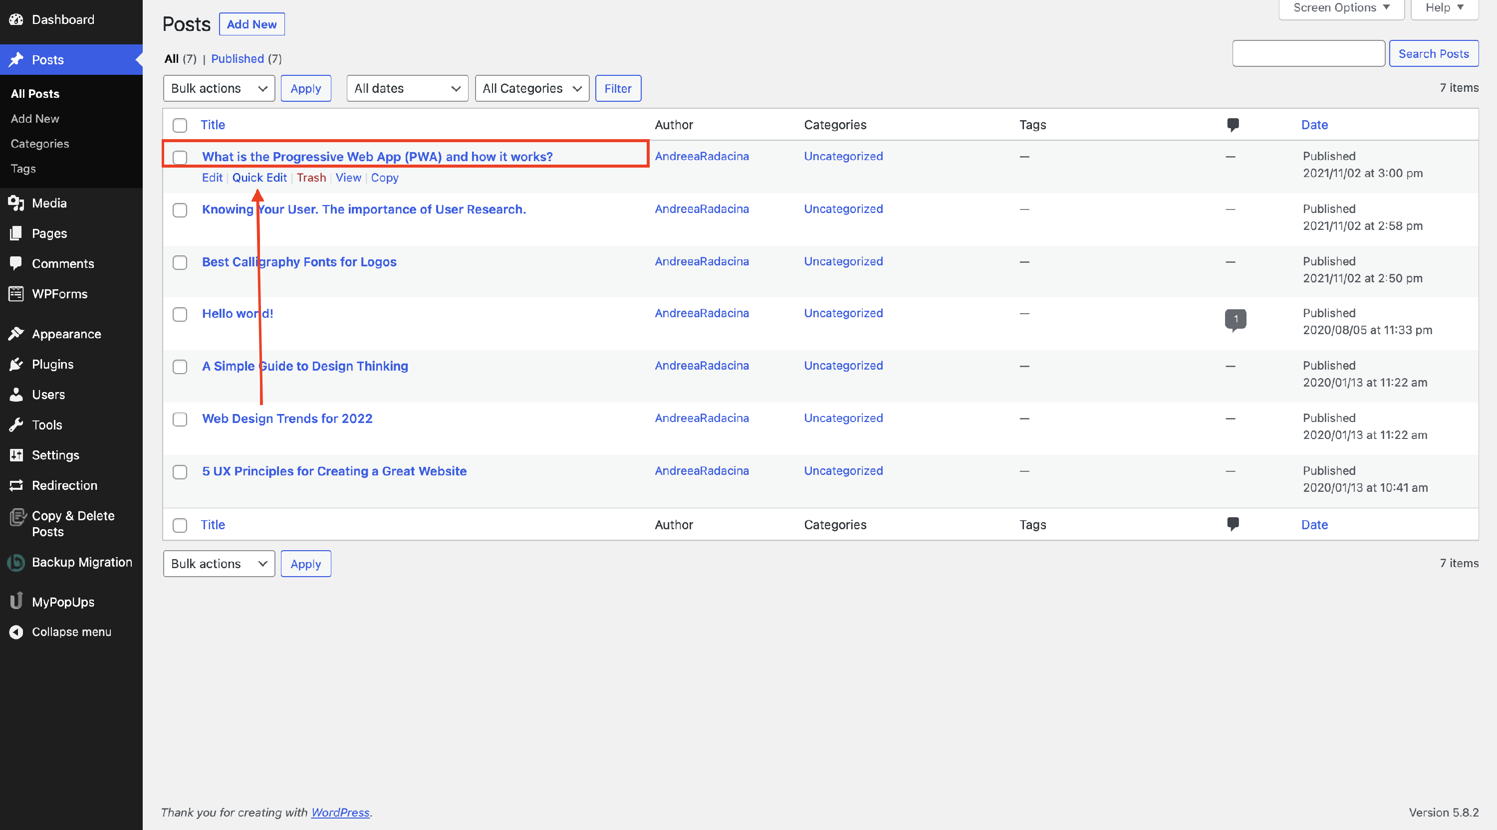This screenshot has width=1497, height=830.
Task: Expand the All dates filter dropdown
Action: coord(407,88)
